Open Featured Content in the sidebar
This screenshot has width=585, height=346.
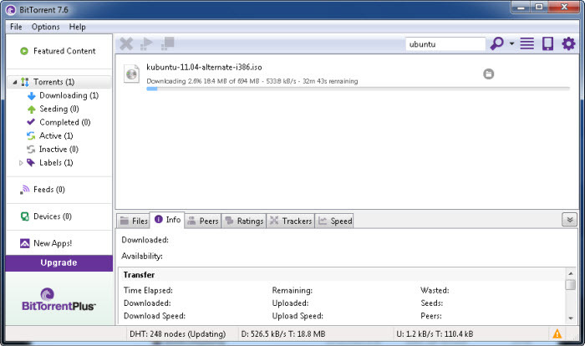click(64, 51)
